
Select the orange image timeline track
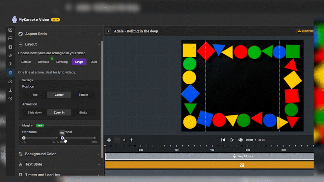[x=209, y=165]
